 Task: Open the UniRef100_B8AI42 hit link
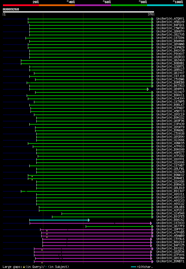pos(170,220)
